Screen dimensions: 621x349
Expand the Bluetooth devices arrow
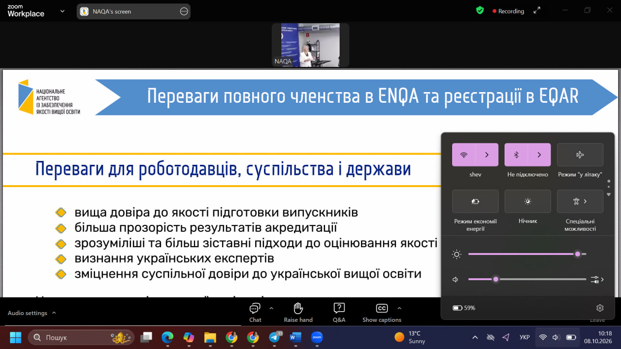(539, 155)
